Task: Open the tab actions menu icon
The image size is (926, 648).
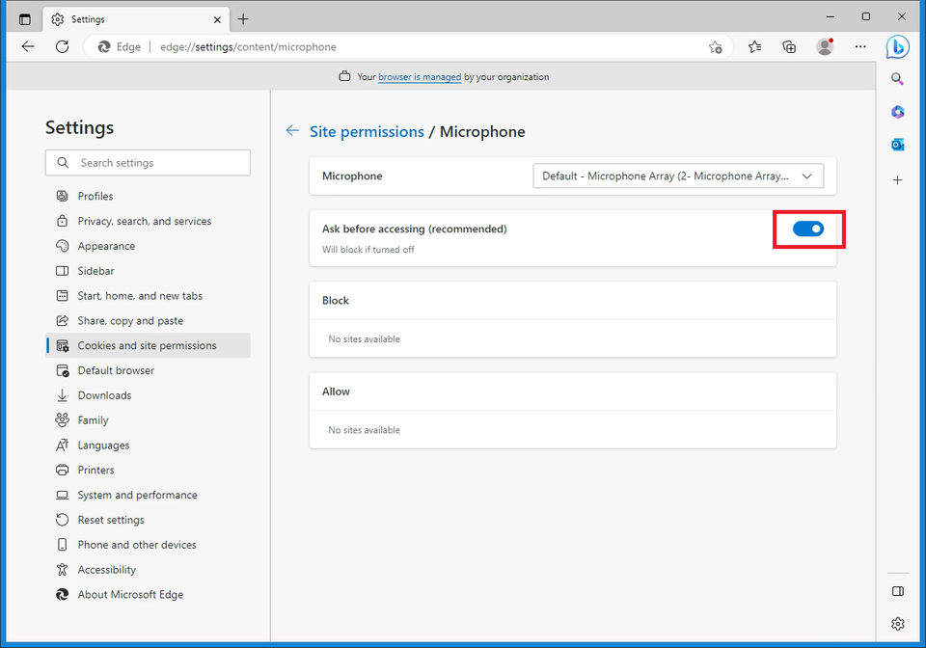Action: pyautogui.click(x=25, y=19)
